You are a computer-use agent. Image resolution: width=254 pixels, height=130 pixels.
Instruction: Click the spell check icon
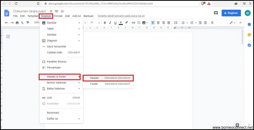23,23
